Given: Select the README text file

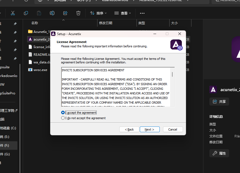Looking at the screenshot, I should click(x=39, y=54).
